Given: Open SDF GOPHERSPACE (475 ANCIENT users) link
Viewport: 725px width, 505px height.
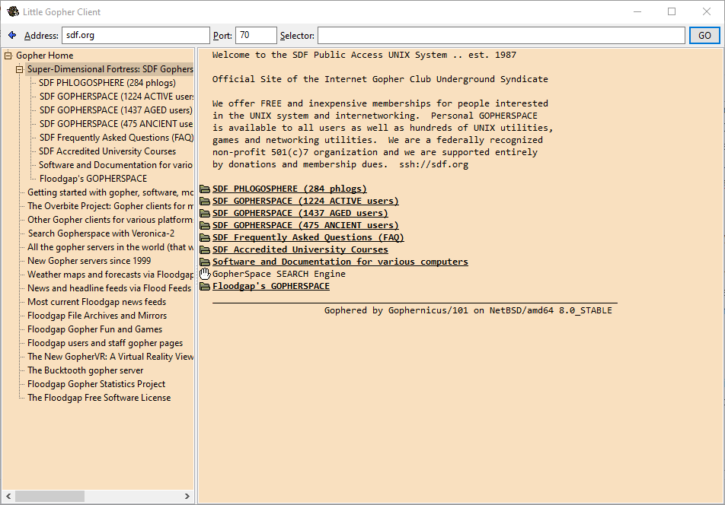Looking at the screenshot, I should 305,225.
